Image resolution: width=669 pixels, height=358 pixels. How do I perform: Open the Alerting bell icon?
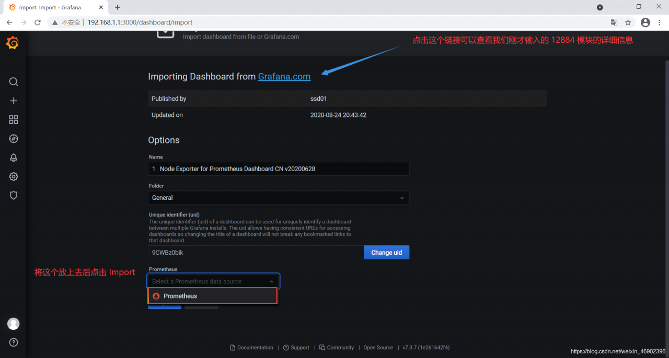coord(14,158)
